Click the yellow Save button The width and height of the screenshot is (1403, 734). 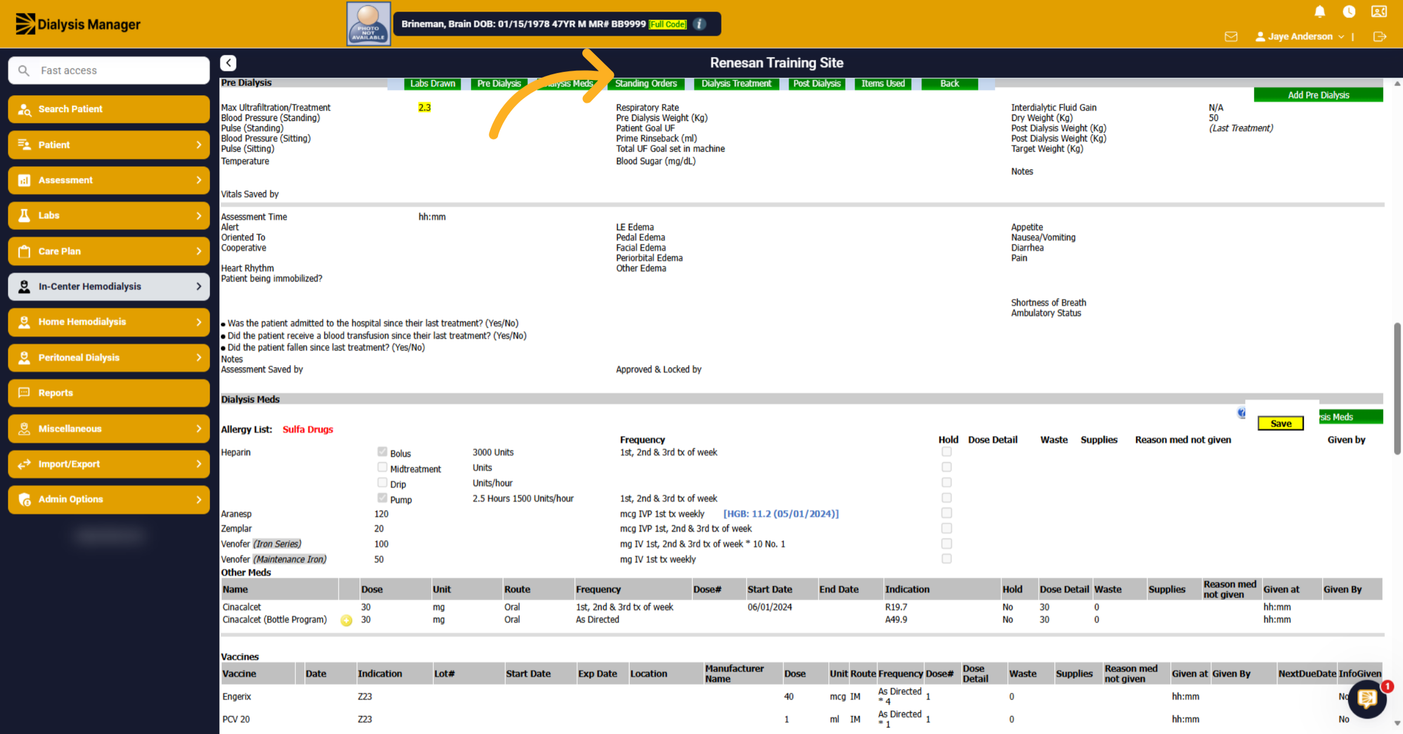coord(1281,423)
